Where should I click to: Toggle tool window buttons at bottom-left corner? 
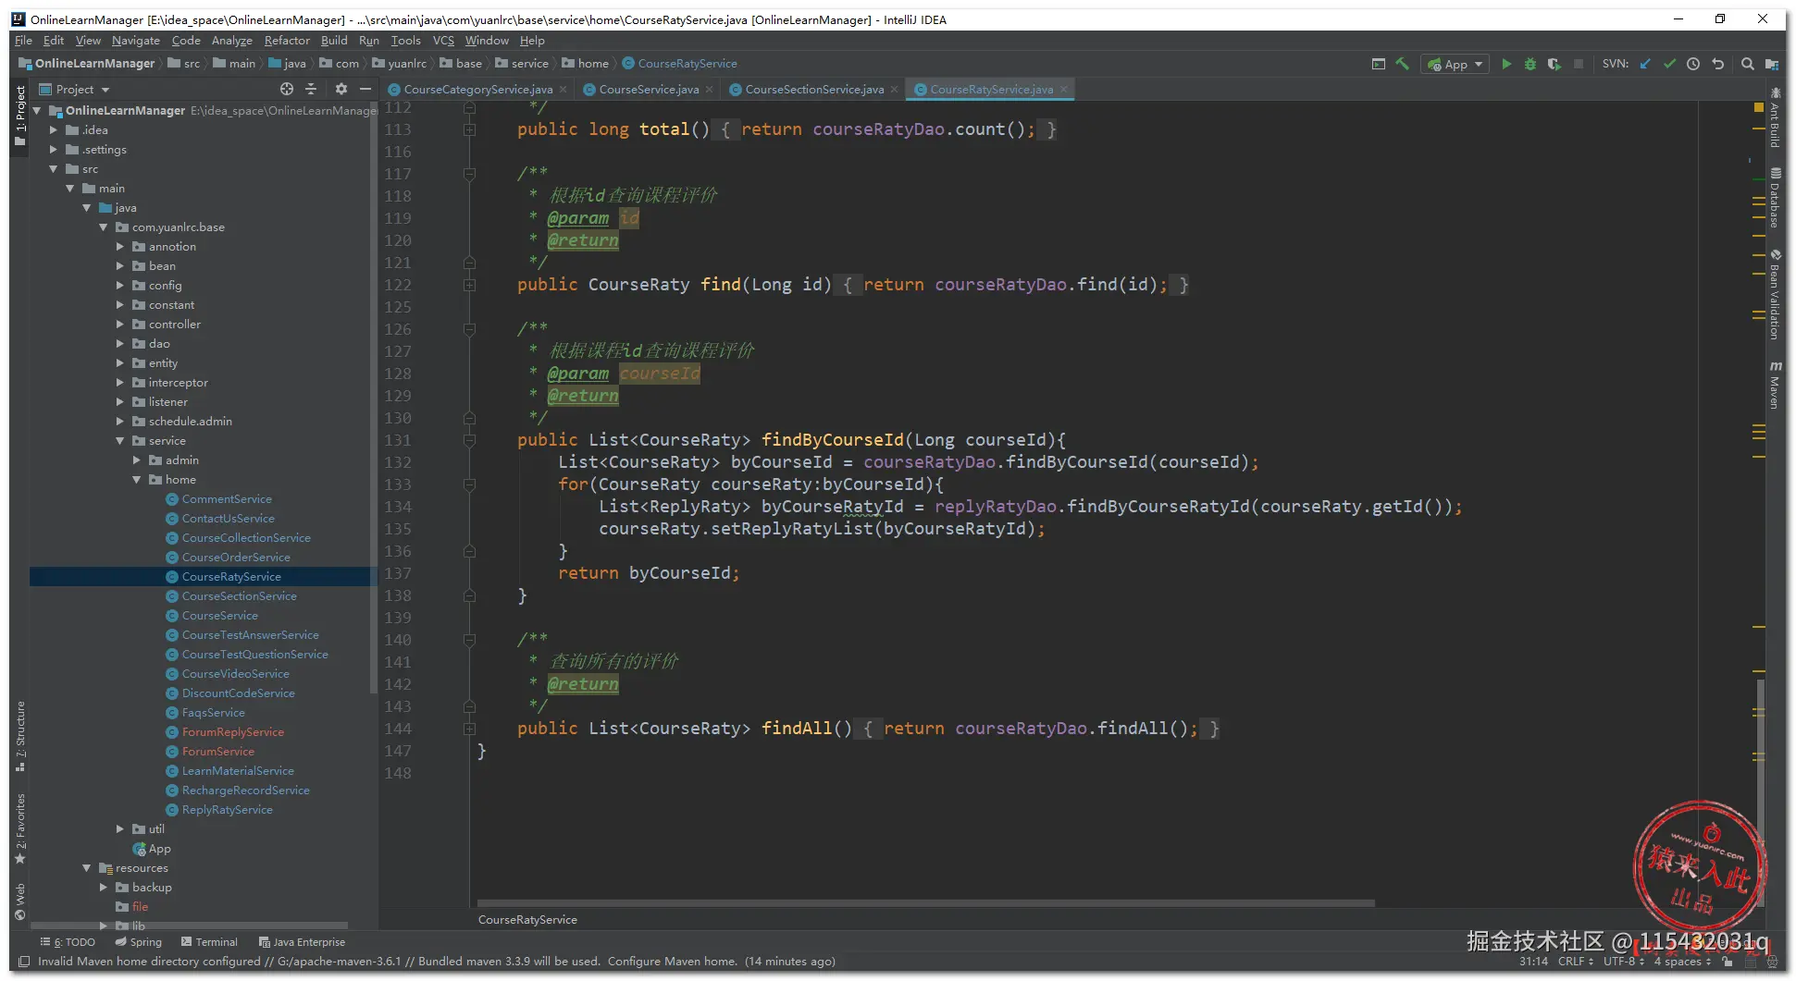(24, 962)
